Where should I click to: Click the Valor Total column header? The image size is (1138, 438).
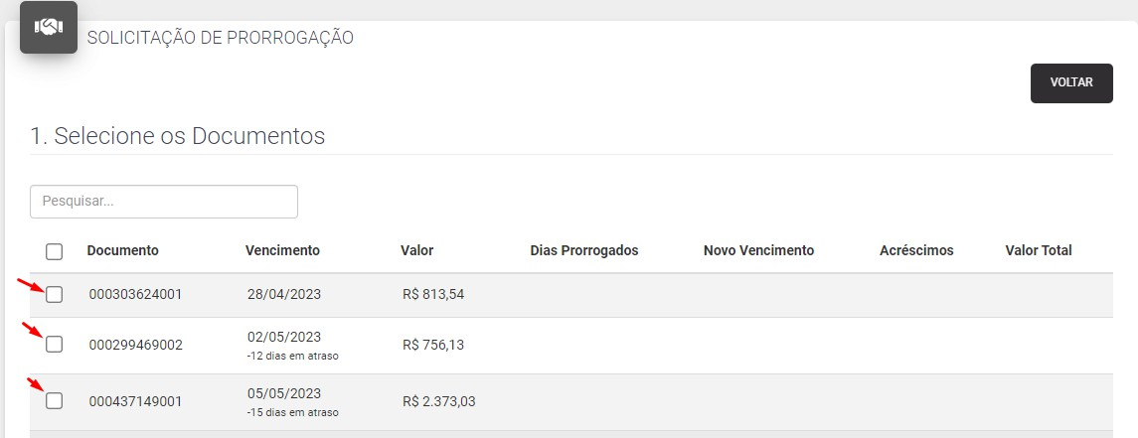(1038, 250)
